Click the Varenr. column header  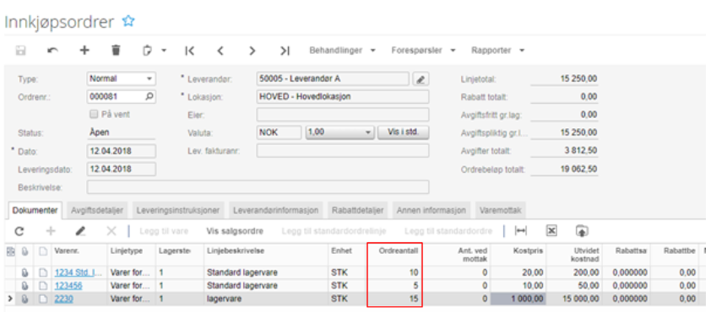tap(79, 255)
